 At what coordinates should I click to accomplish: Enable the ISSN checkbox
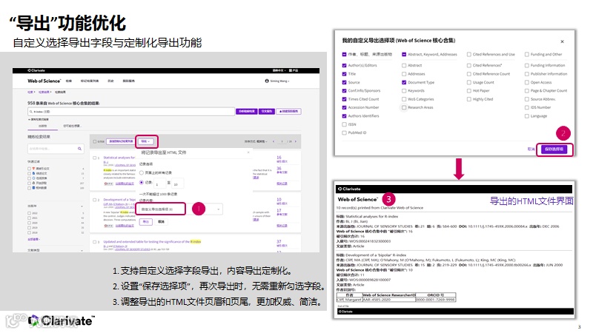click(344, 124)
